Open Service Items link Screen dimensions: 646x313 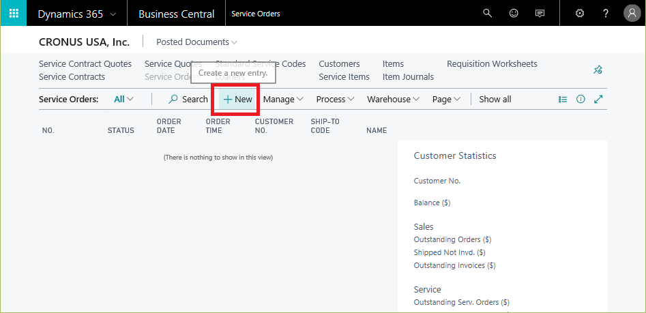(x=344, y=76)
